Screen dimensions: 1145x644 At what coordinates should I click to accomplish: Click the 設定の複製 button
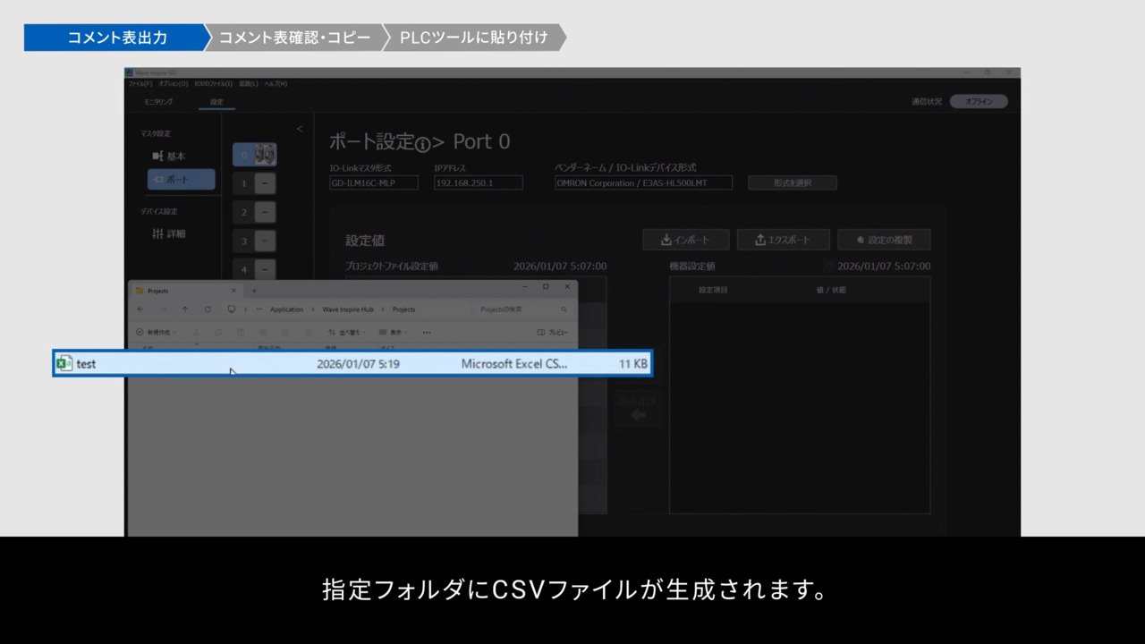pyautogui.click(x=884, y=240)
